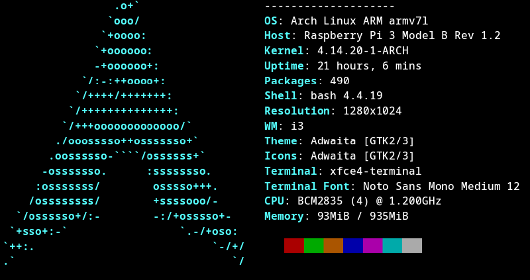This screenshot has height=280, width=530.
Task: Click the Uptime line showing 21 hours
Action: tap(343, 66)
